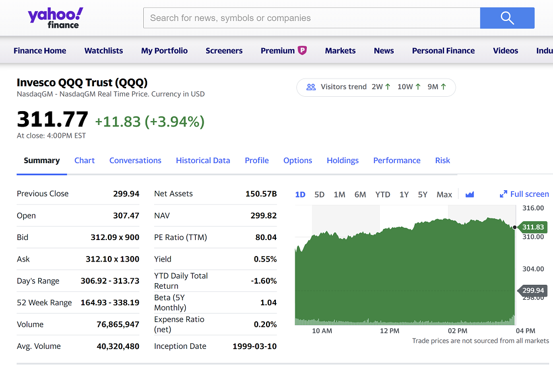Click the 2W up arrow trend
This screenshot has width=553, height=381.
[x=388, y=87]
